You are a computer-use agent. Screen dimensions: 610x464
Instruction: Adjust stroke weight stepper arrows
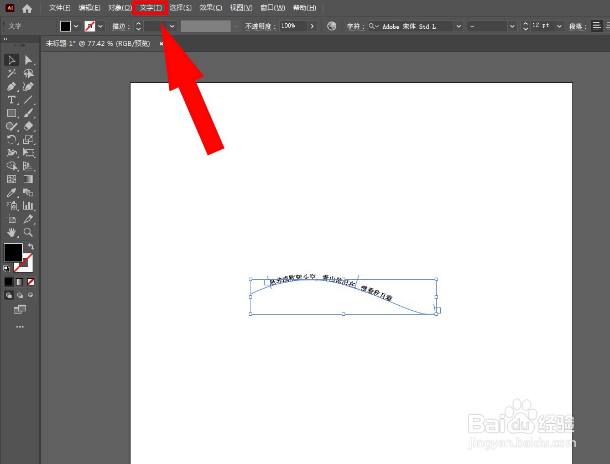138,26
